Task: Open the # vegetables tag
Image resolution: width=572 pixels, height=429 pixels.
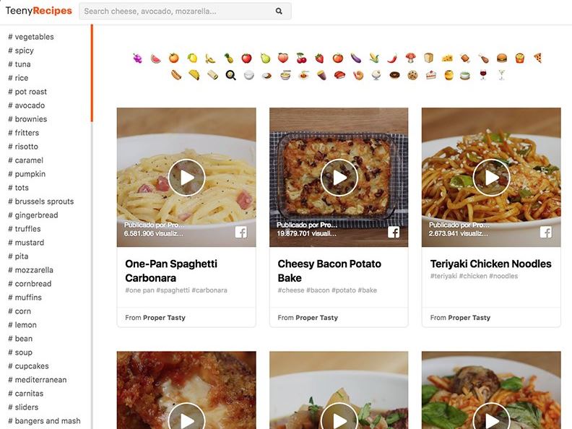Action: coord(31,37)
